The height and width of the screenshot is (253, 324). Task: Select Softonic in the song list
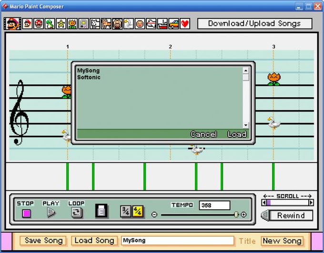tap(89, 77)
